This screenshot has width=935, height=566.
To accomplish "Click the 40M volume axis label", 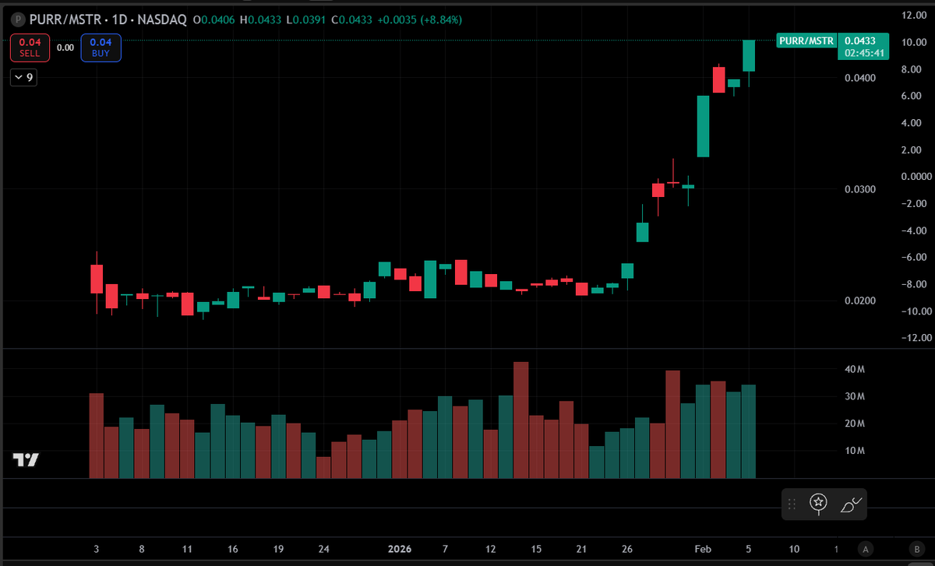I will click(855, 370).
